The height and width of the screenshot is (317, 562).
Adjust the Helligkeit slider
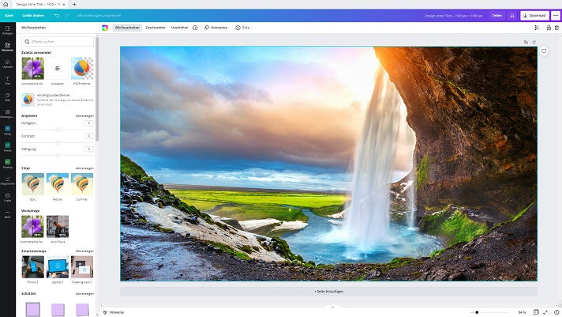[57, 129]
